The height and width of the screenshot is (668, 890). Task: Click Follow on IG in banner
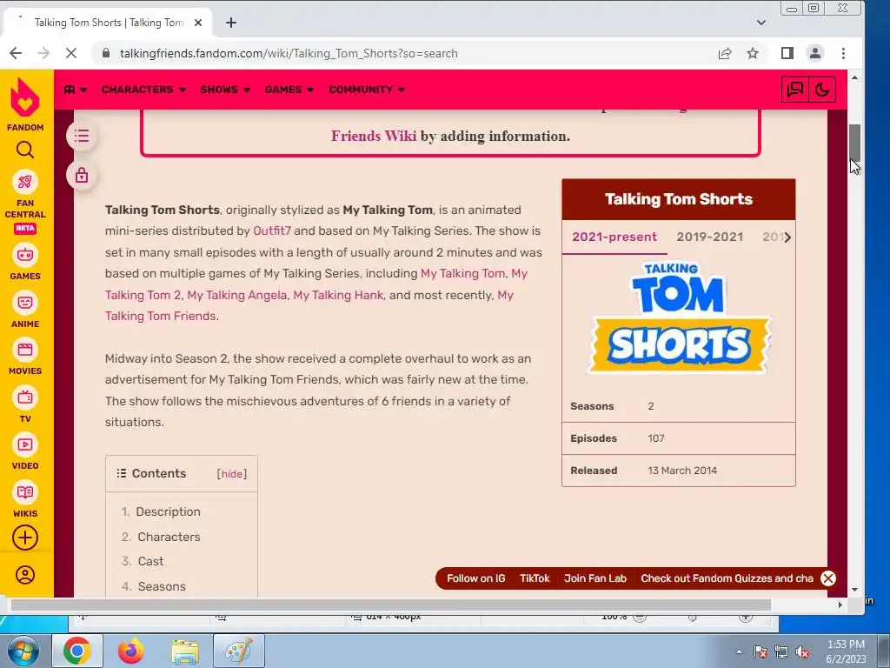(x=475, y=578)
